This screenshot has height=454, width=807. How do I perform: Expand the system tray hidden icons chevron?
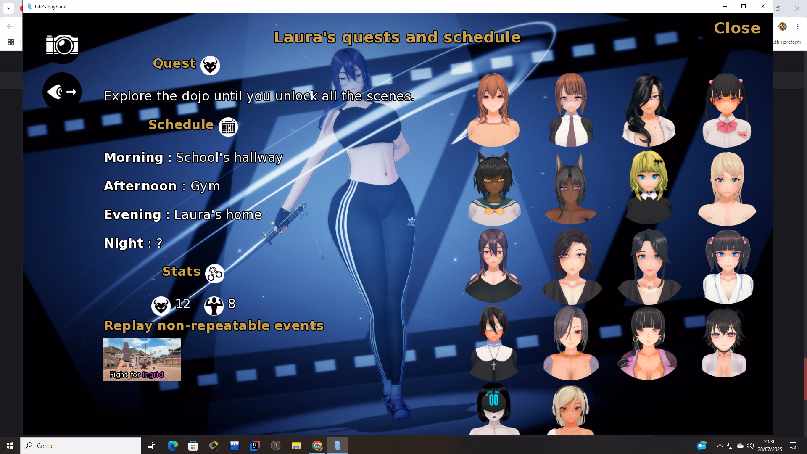coord(720,446)
